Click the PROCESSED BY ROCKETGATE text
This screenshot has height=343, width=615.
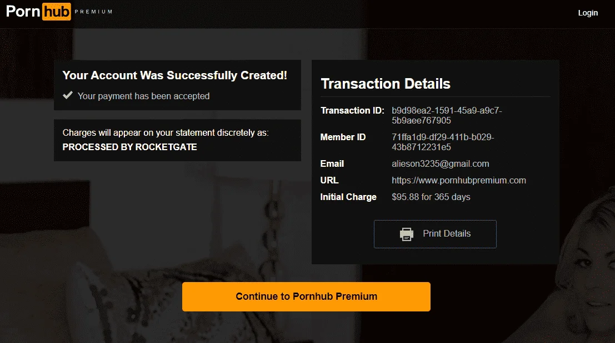[129, 147]
